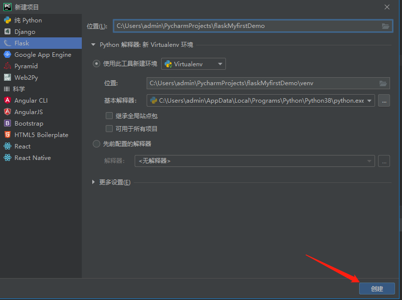Select React Native project type
Screen dimensions: 402x300
click(x=41, y=158)
